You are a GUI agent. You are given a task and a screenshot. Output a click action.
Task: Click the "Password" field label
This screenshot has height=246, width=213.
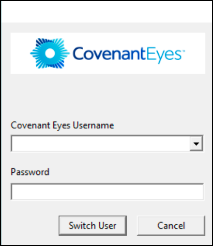coord(30,172)
